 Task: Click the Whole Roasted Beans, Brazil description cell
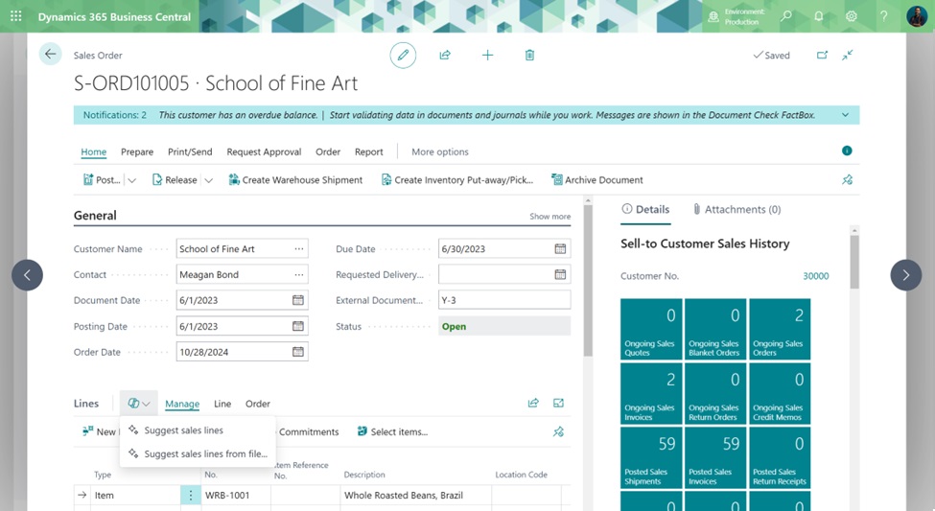tap(416, 495)
